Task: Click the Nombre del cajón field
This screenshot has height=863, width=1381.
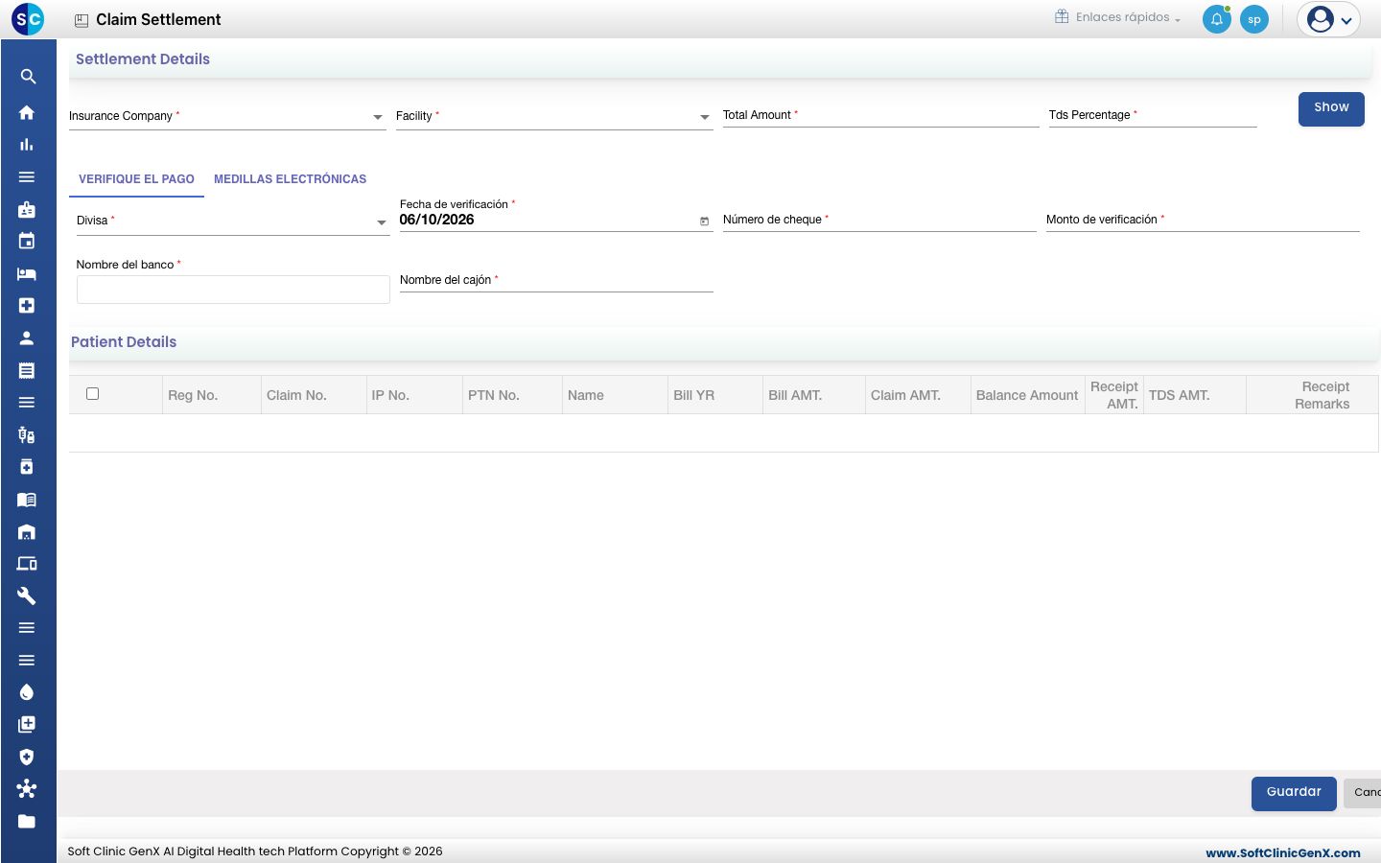Action: pyautogui.click(x=556, y=280)
